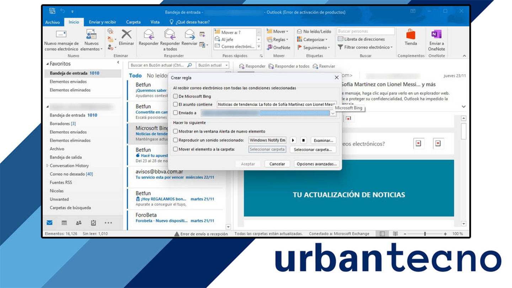The height and width of the screenshot is (288, 512).
Task: Click the Responder ribbon button
Action: click(148, 37)
